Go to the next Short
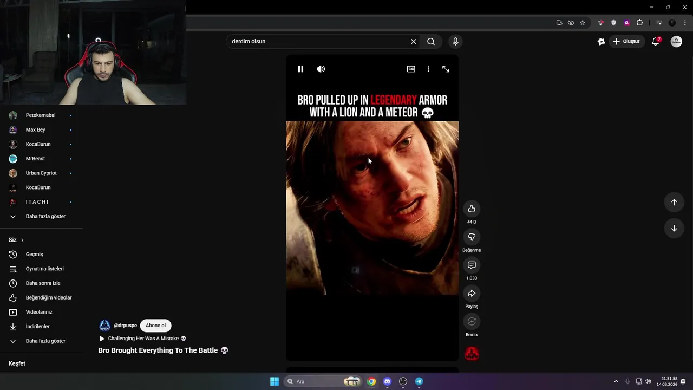The image size is (693, 390). point(674,228)
